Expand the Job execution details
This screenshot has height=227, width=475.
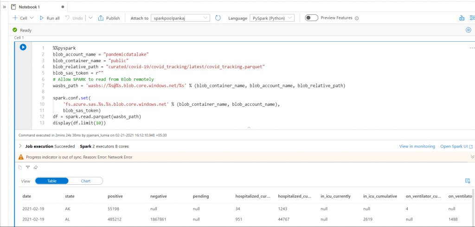pos(20,146)
